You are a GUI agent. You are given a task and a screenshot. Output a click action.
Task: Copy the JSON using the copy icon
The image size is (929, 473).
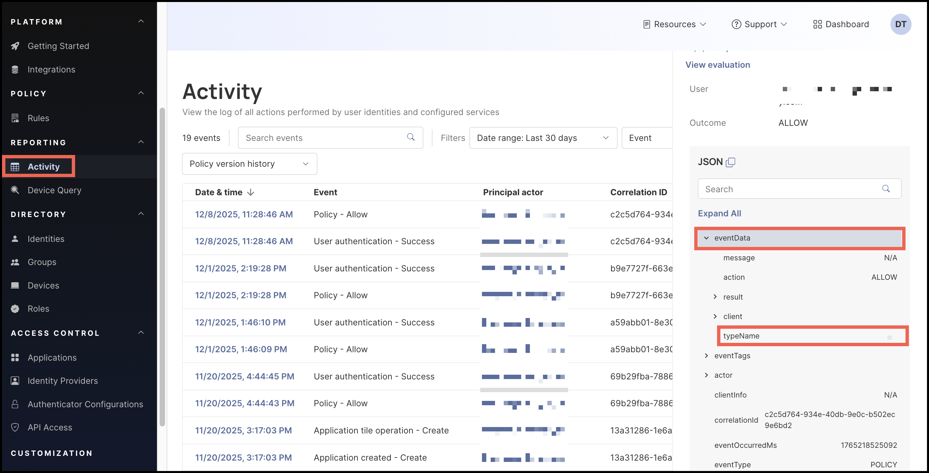pyautogui.click(x=730, y=162)
